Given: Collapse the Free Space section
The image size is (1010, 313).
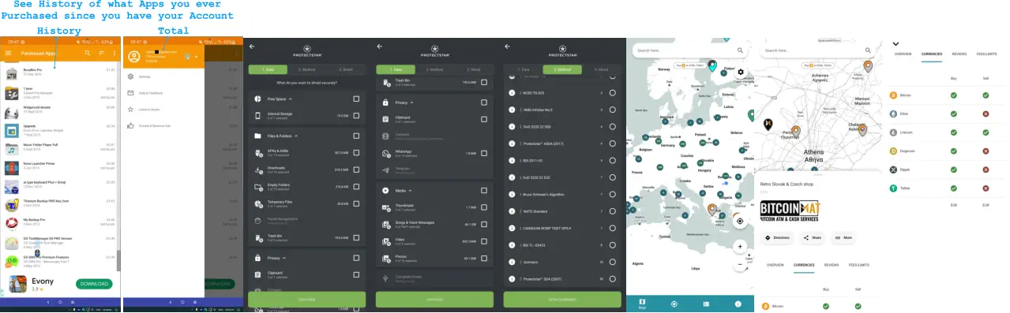Looking at the screenshot, I should point(290,99).
